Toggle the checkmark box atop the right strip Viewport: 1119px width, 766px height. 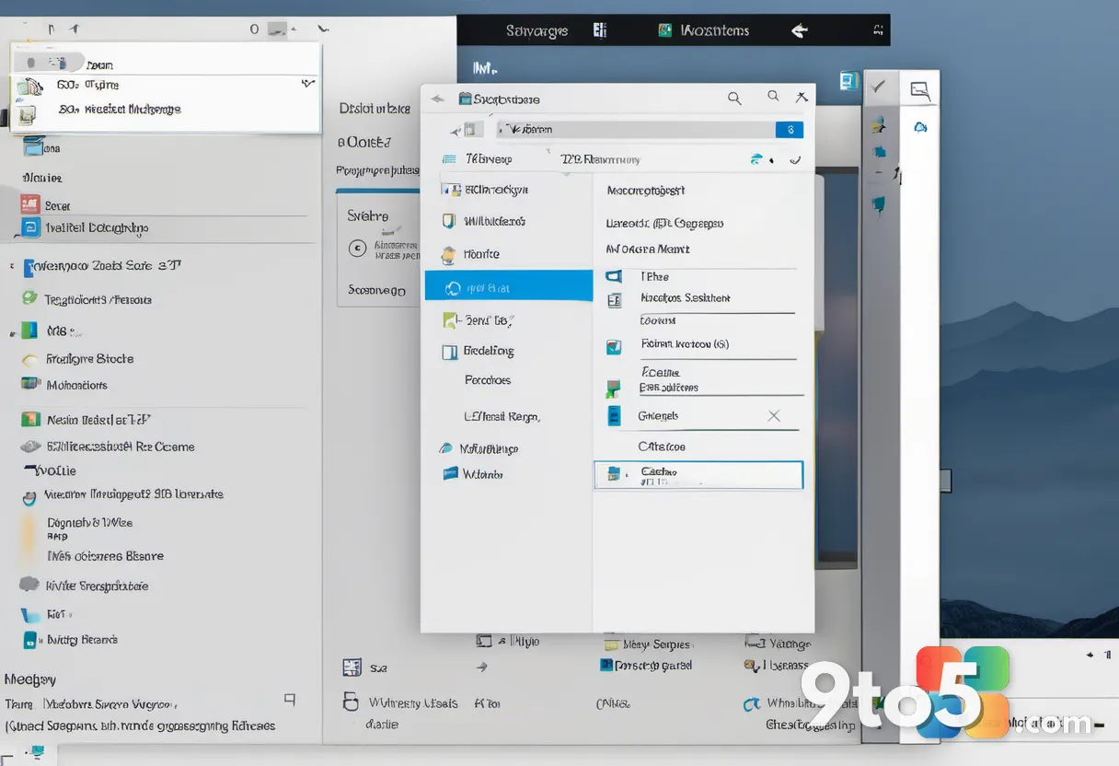coord(878,87)
